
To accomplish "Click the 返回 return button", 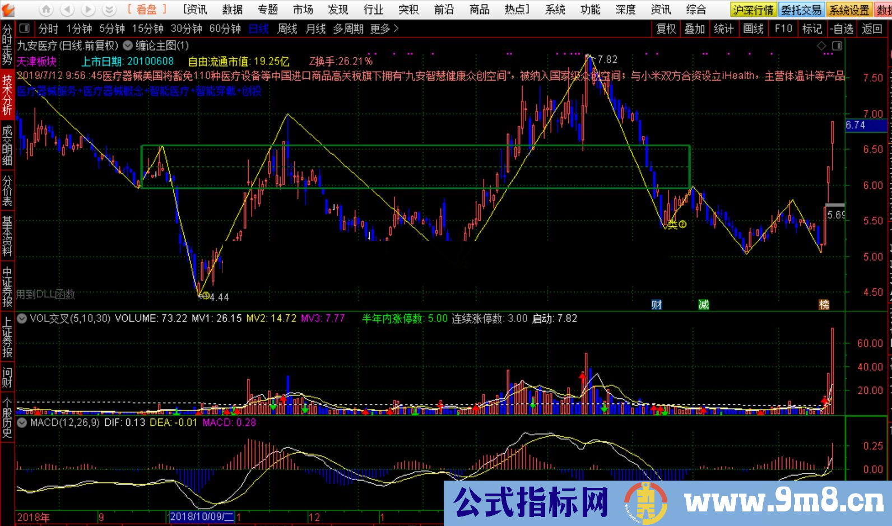I will tap(872, 28).
